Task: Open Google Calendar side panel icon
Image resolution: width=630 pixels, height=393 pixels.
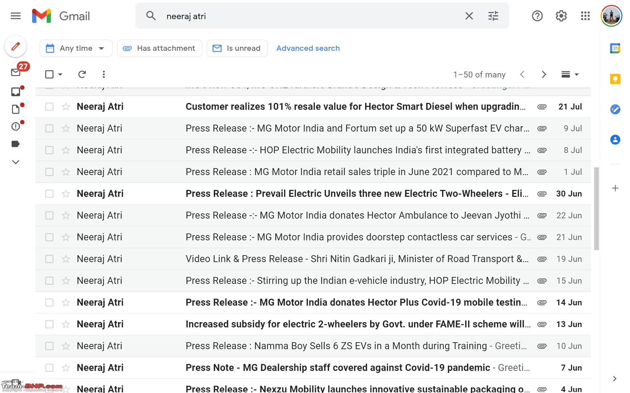Action: point(615,48)
